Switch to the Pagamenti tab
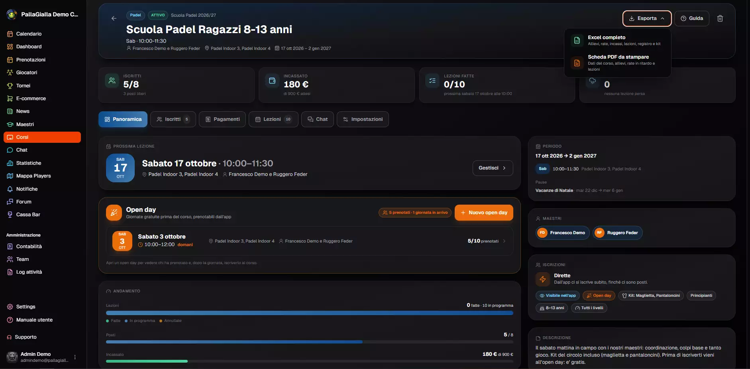This screenshot has height=369, width=750. point(222,119)
